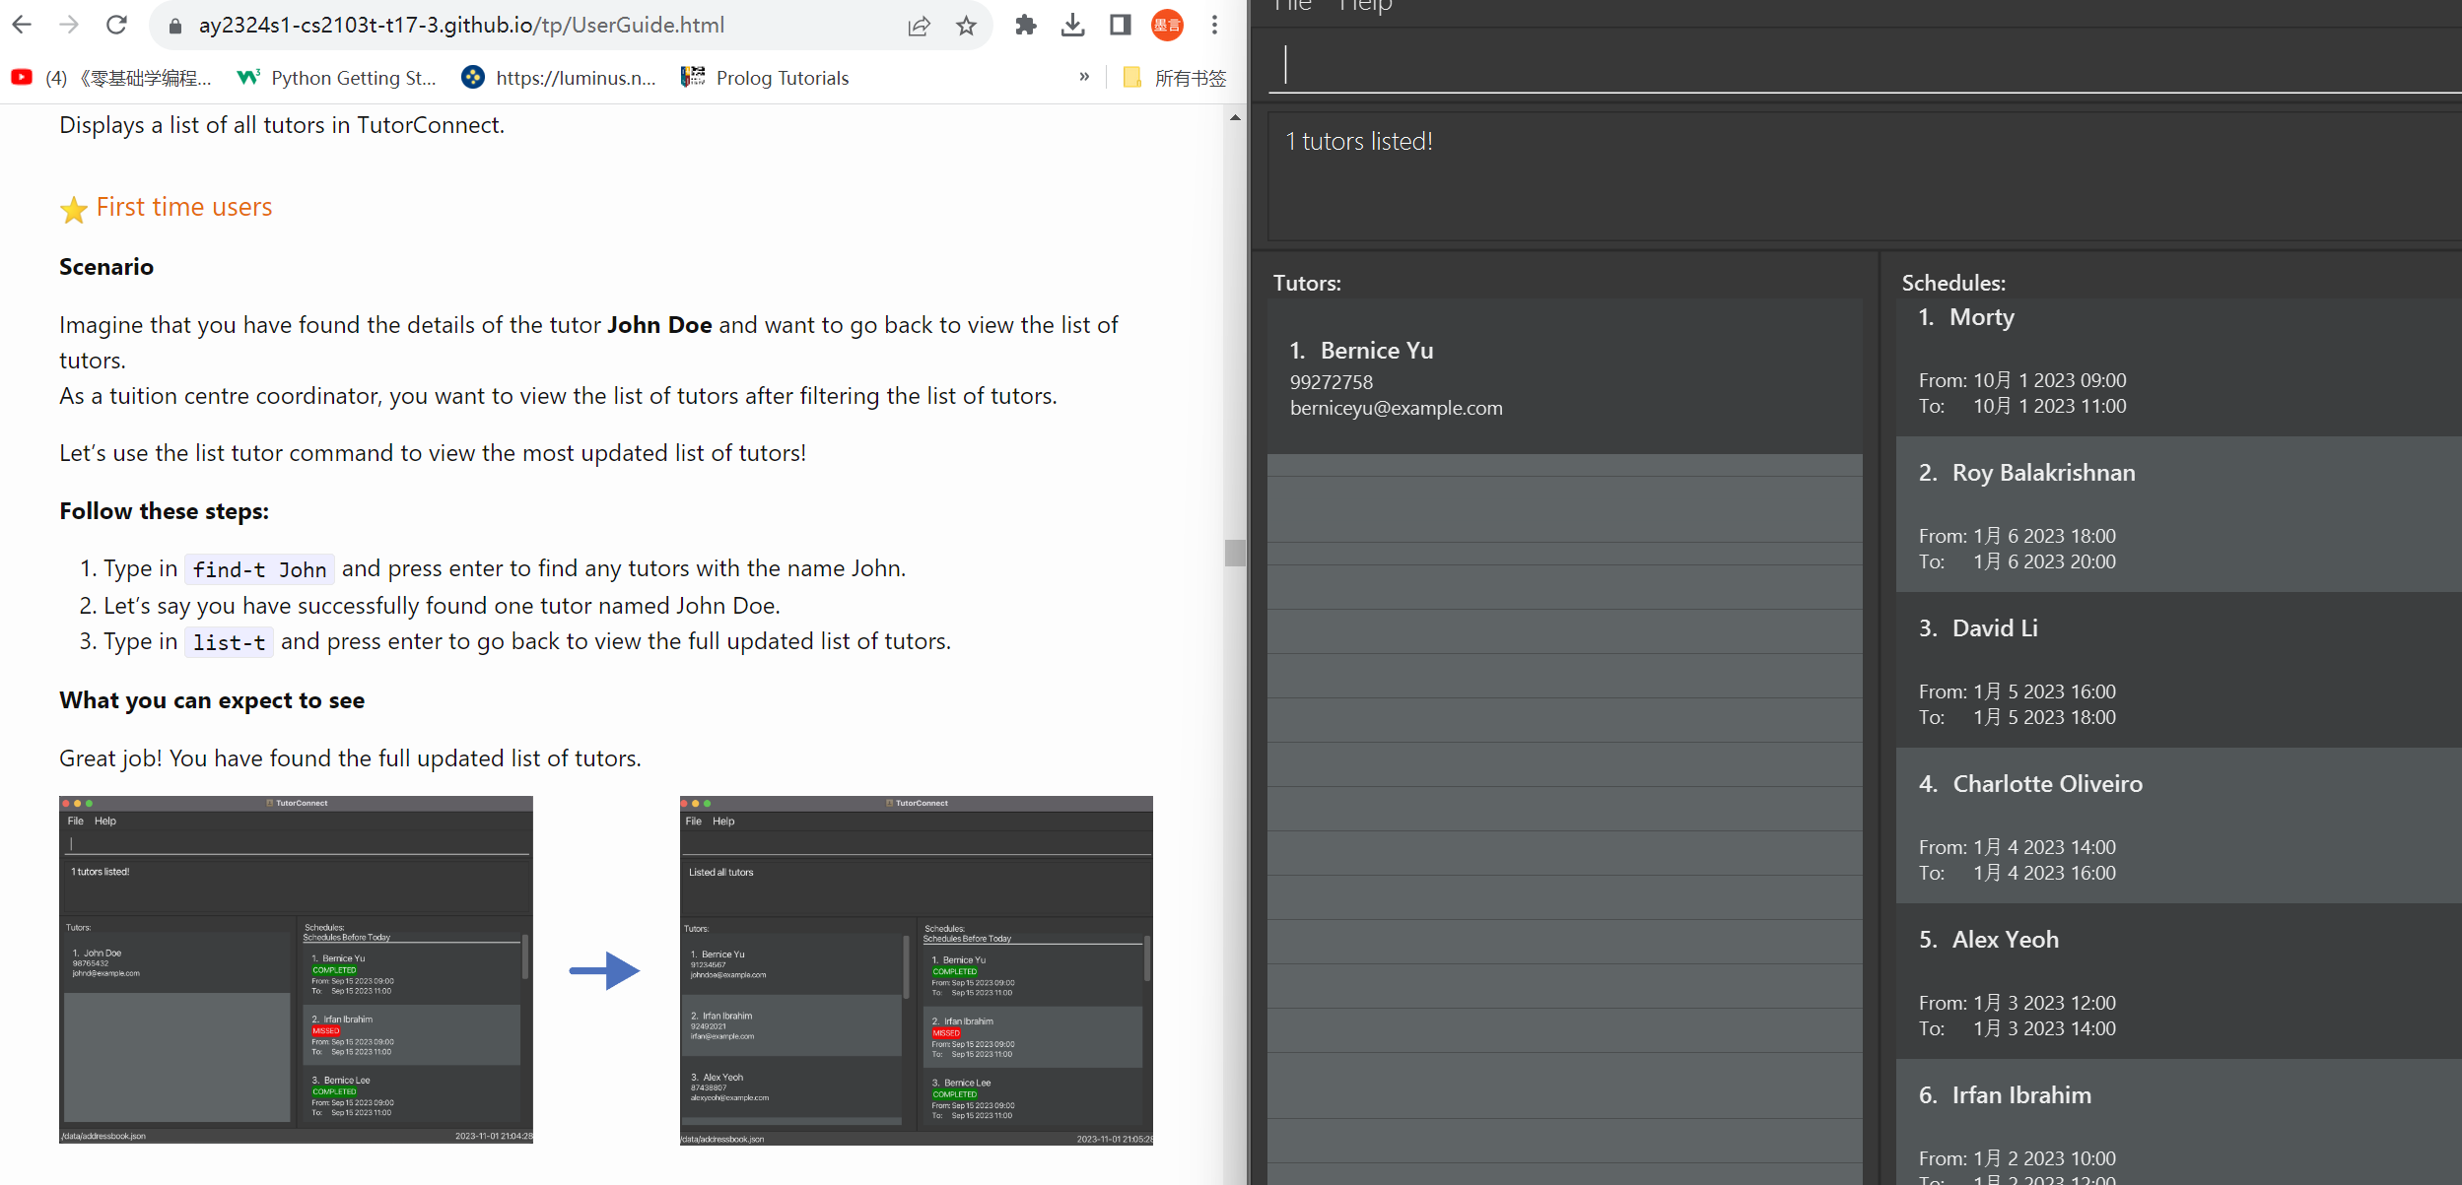Reload the User Guide page
The width and height of the screenshot is (2462, 1185).
pyautogui.click(x=116, y=25)
